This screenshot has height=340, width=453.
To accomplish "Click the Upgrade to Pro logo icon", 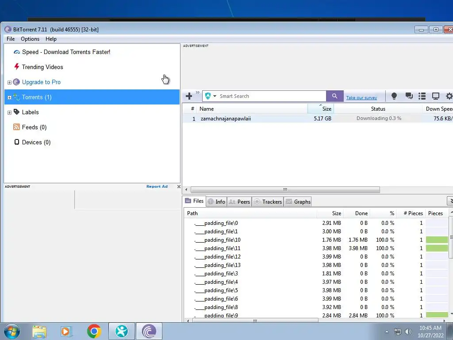I will pyautogui.click(x=16, y=82).
